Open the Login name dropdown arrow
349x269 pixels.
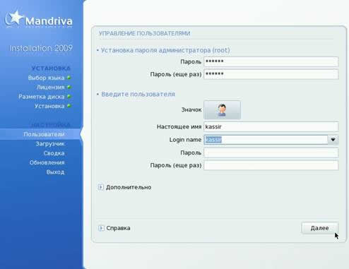[x=333, y=140]
